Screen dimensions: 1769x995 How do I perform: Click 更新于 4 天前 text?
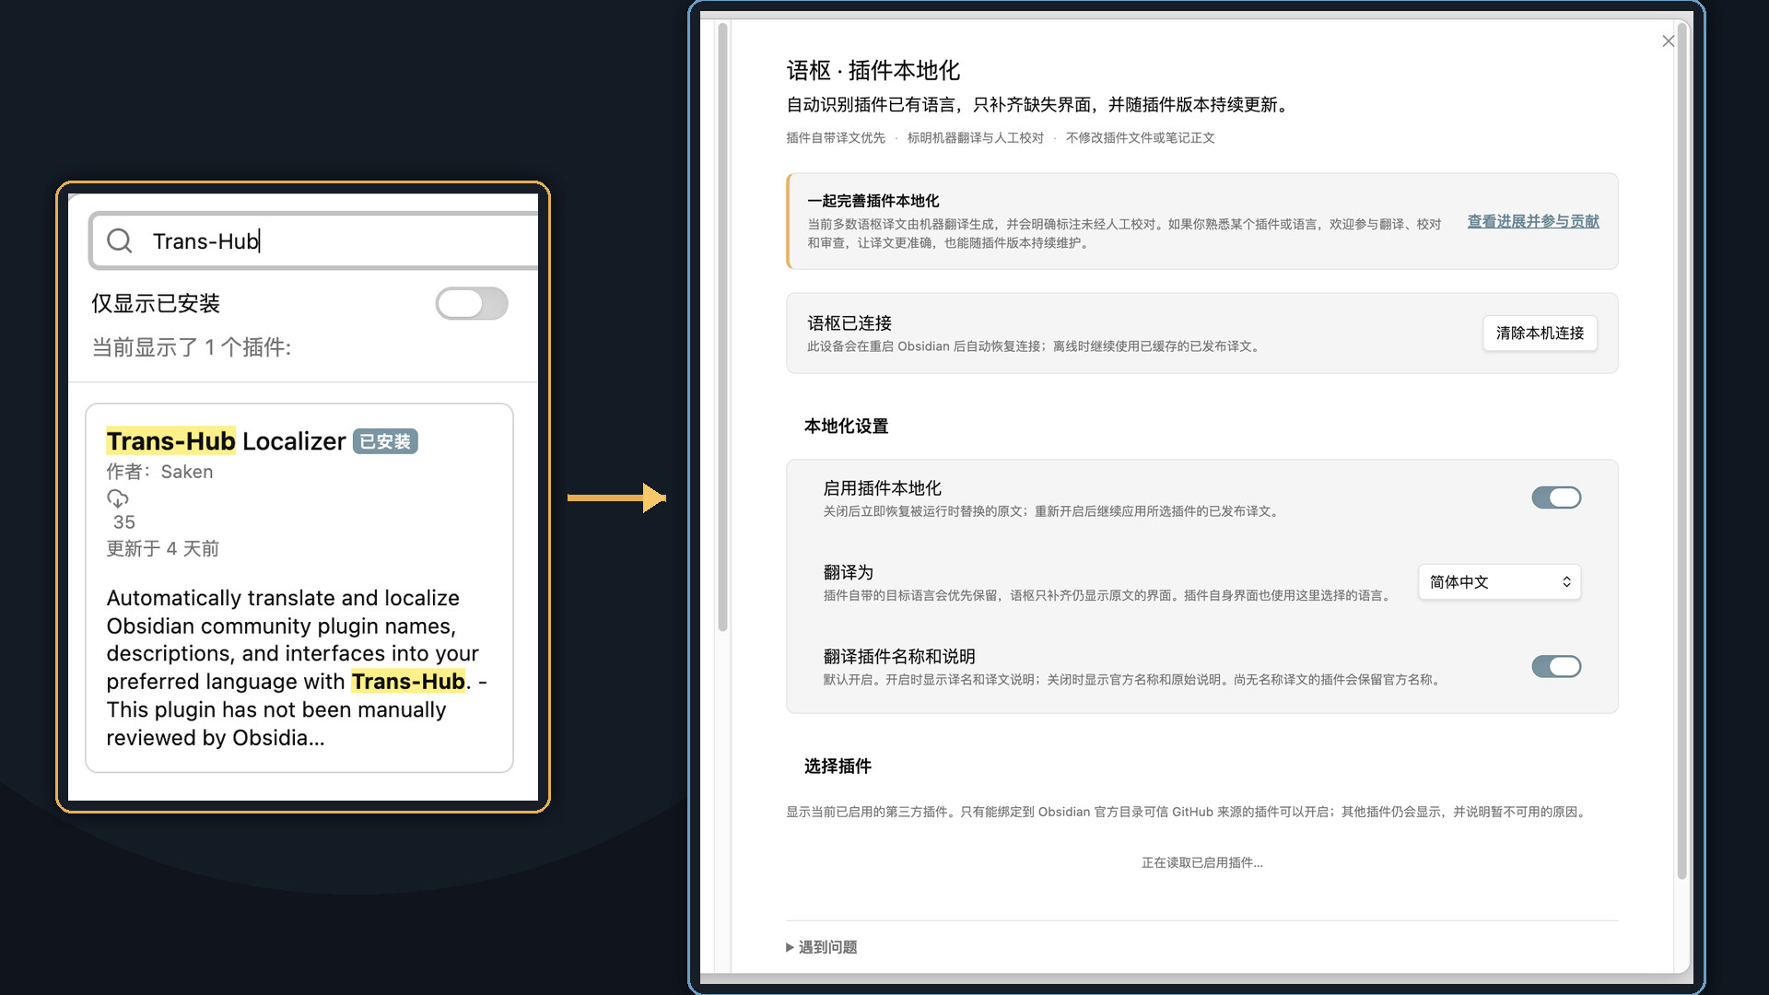(162, 549)
